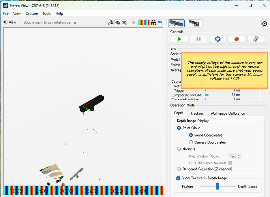Screen dimensions: 270x197
Task: Start continuous capture with green play button
Action: pyautogui.click(x=180, y=39)
